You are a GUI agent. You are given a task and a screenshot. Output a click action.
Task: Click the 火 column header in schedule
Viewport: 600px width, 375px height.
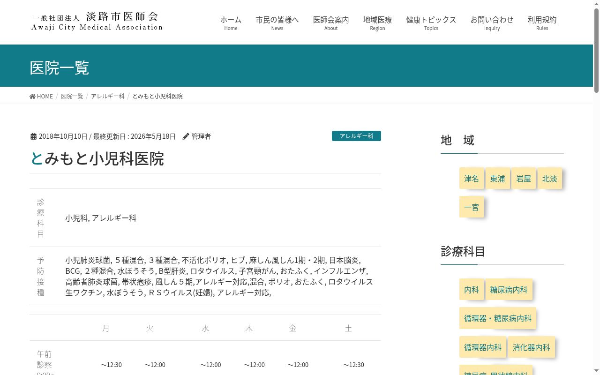click(x=150, y=328)
